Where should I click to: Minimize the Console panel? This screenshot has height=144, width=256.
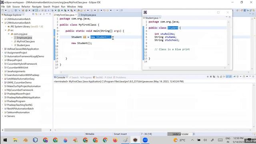[250, 76]
